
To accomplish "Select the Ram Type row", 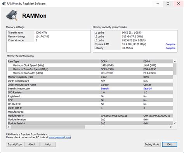I will 90,62.
